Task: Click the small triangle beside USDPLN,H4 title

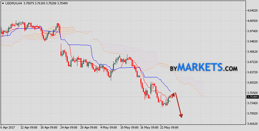Action: tap(2, 4)
